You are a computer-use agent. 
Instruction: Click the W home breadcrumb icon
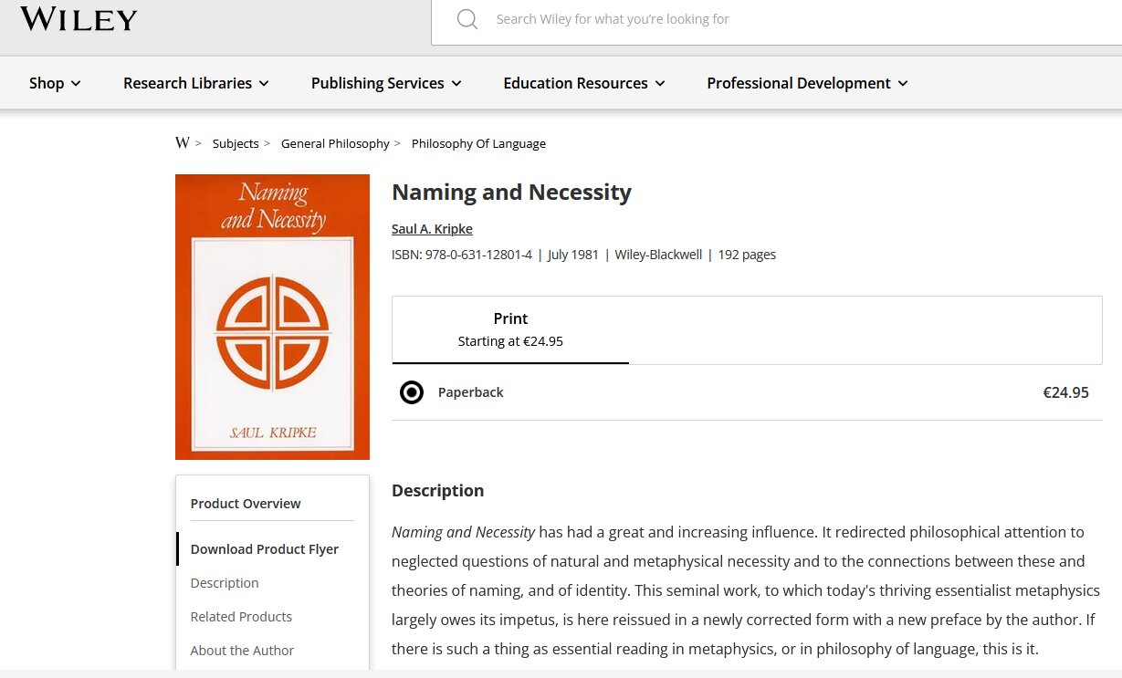point(183,143)
